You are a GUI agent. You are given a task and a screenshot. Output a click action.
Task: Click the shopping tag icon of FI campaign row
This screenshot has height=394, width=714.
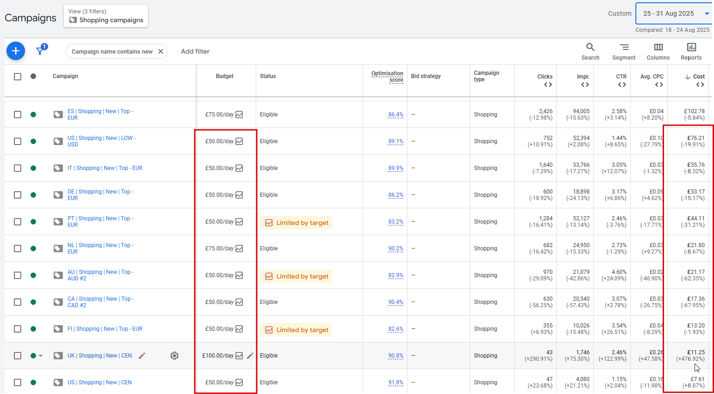pos(58,329)
